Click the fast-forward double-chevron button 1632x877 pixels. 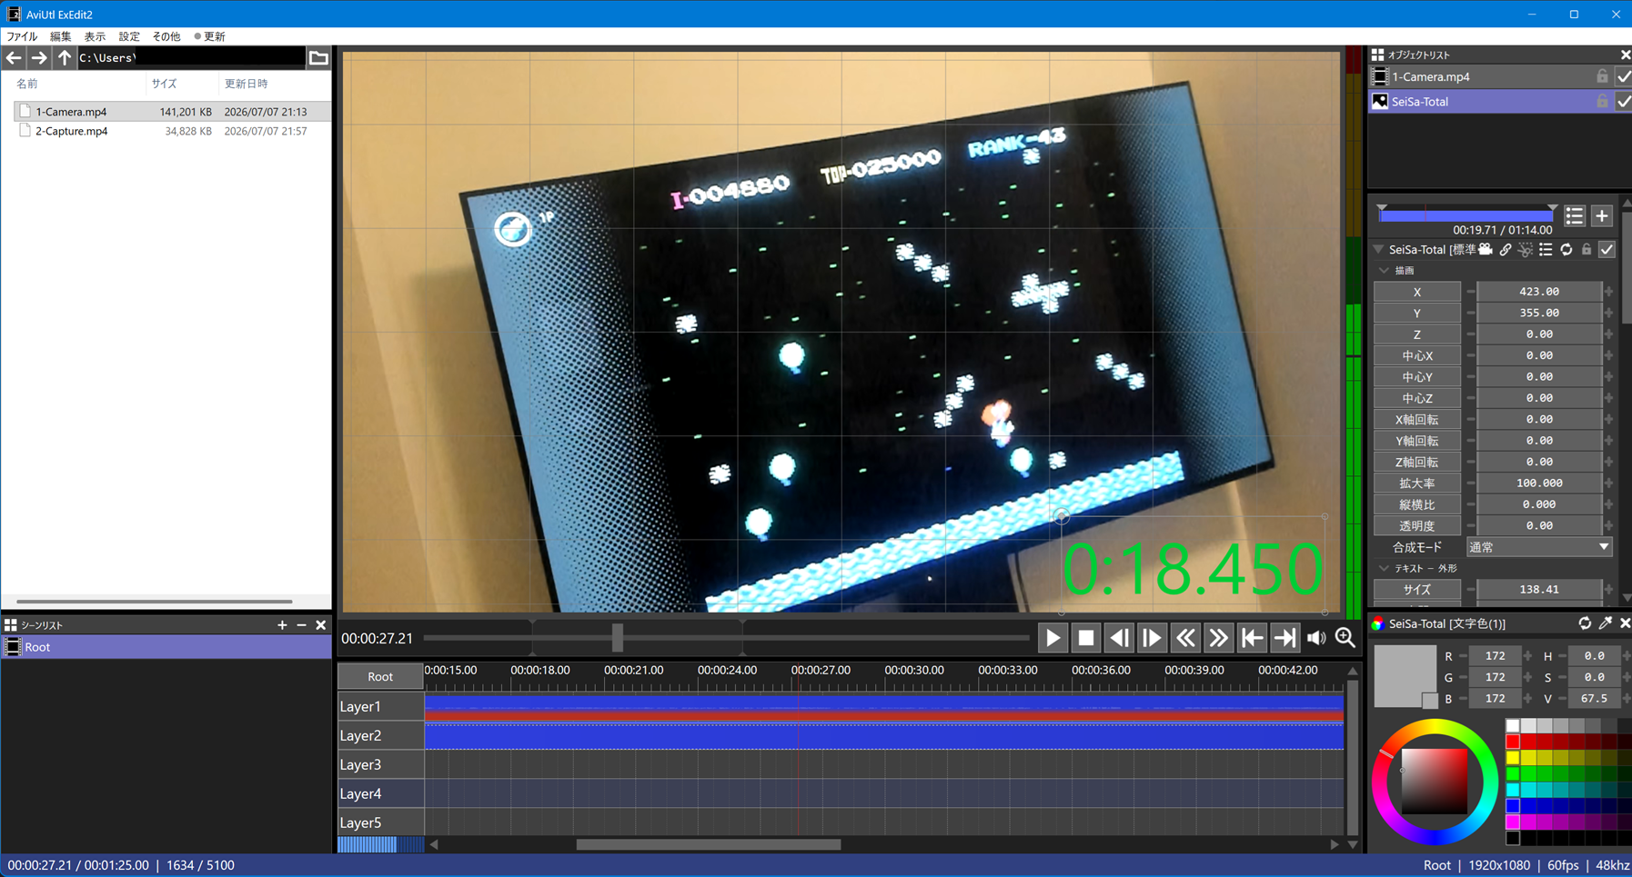(1218, 638)
